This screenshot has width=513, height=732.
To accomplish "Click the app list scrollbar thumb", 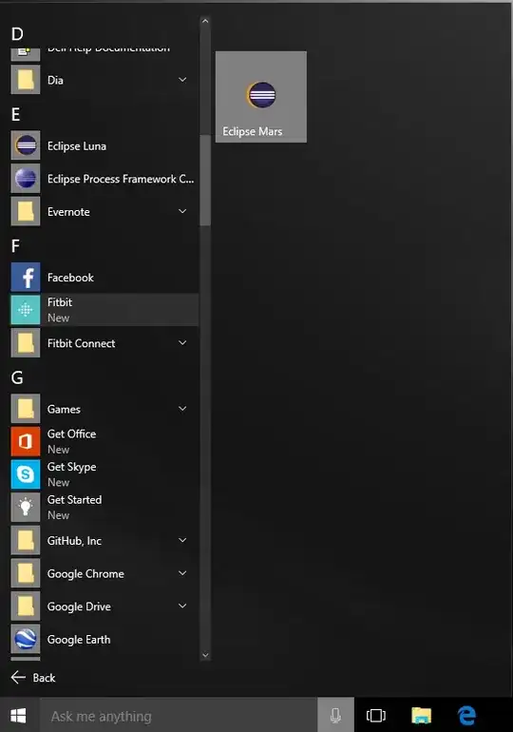I will tap(205, 181).
